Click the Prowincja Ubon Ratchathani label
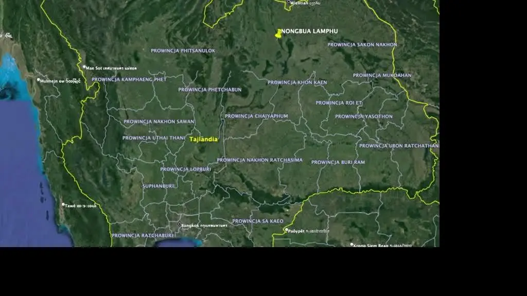 [399, 146]
